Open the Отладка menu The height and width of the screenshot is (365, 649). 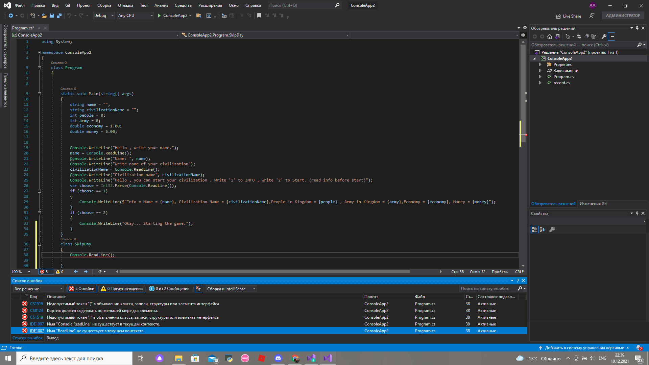(x=125, y=5)
